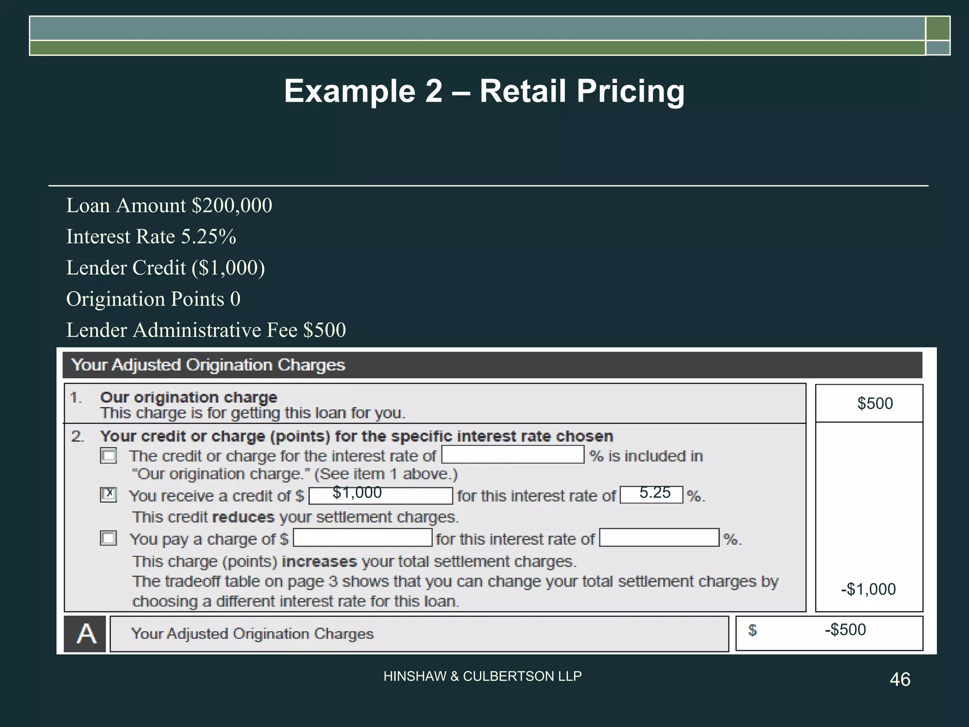
Task: Click the slide number 46
Action: (899, 680)
